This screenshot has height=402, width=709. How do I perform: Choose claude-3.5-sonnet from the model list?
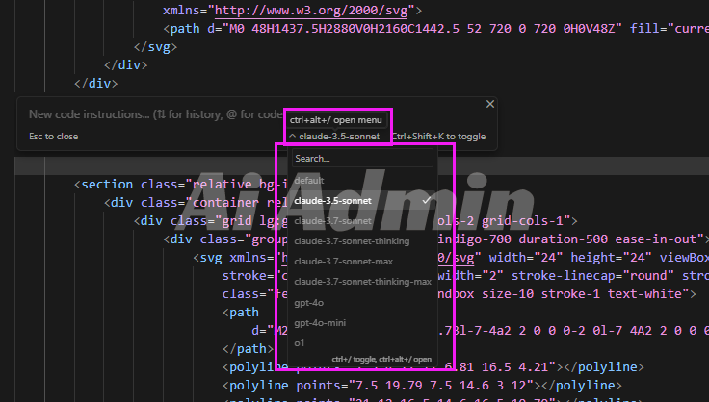click(362, 201)
